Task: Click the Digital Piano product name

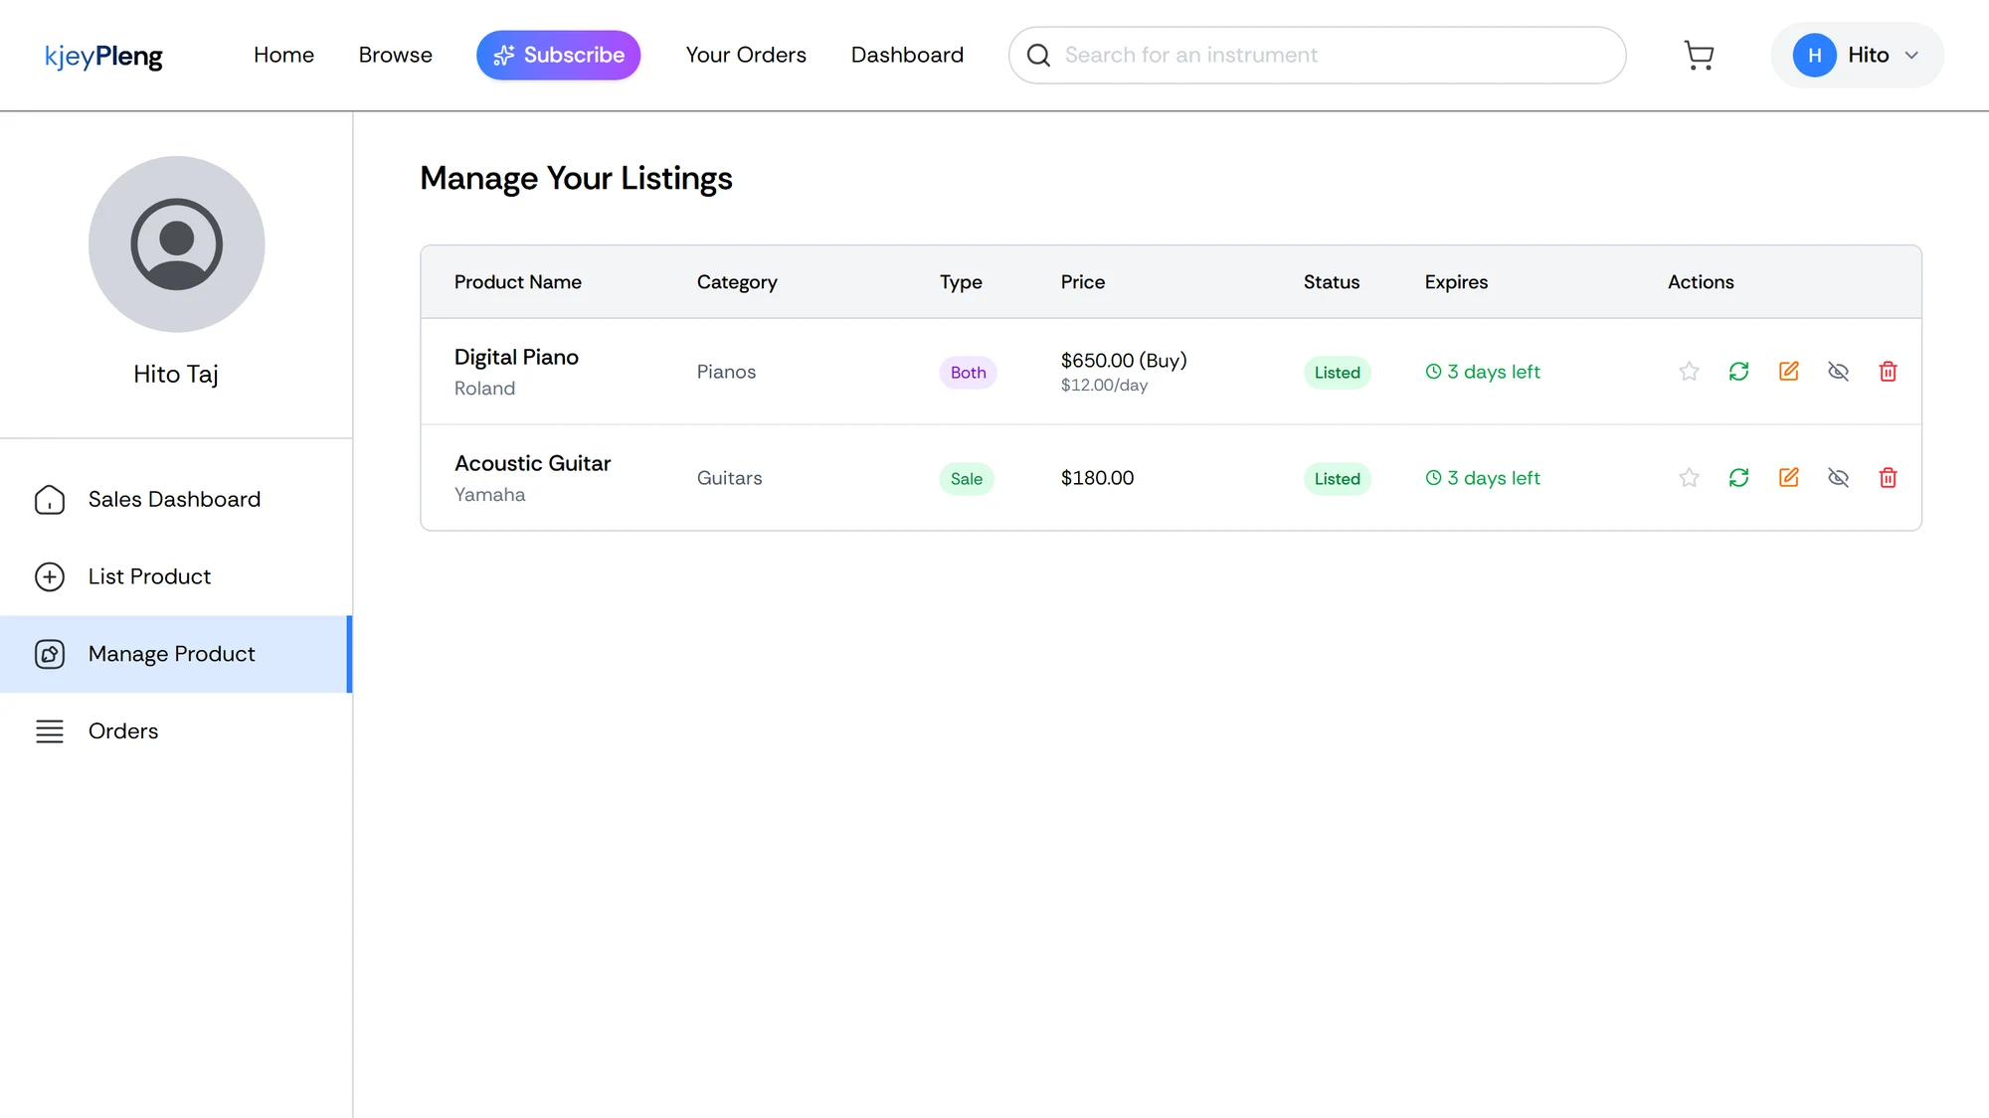Action: (516, 357)
